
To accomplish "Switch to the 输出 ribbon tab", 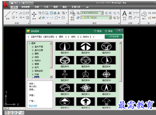I will 65,7.
